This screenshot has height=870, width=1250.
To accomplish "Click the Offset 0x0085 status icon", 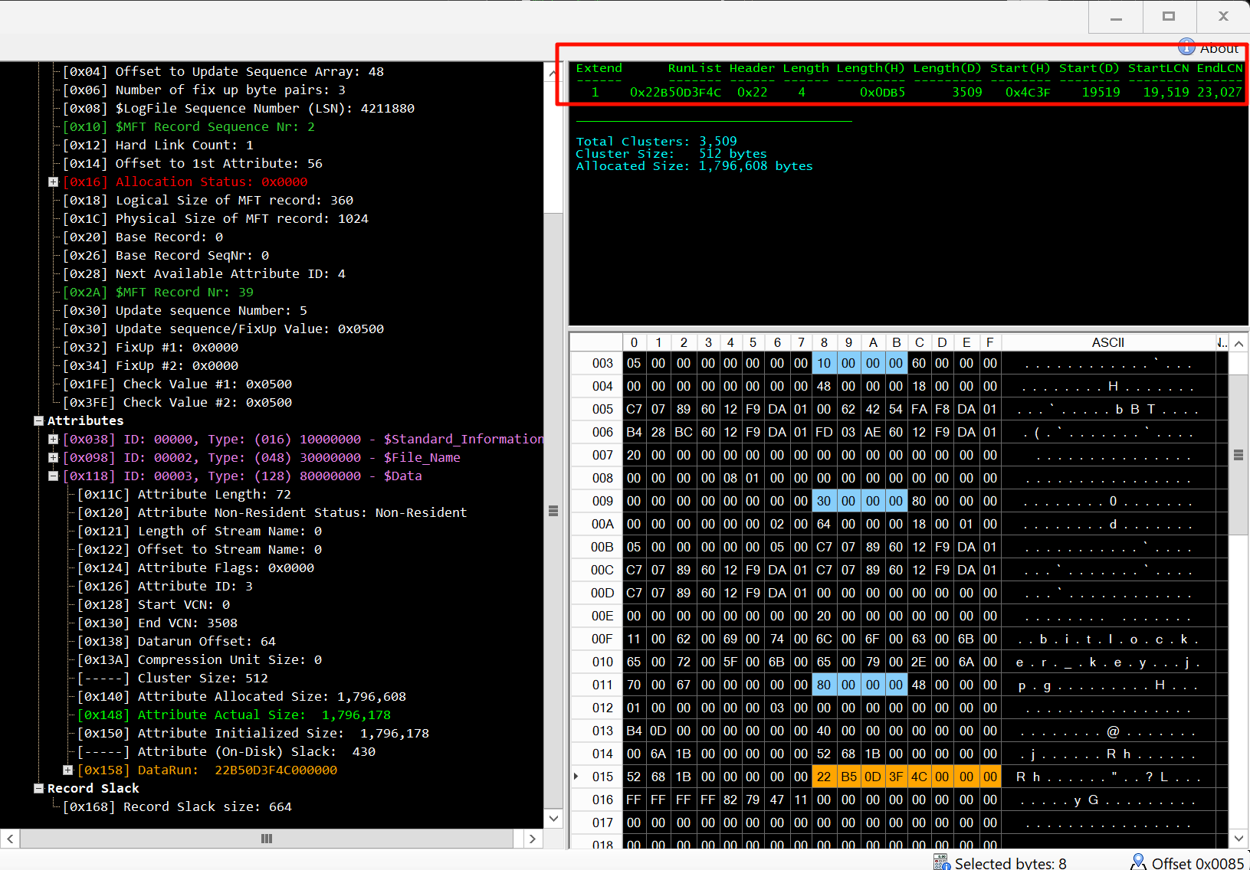I will coord(1138,862).
